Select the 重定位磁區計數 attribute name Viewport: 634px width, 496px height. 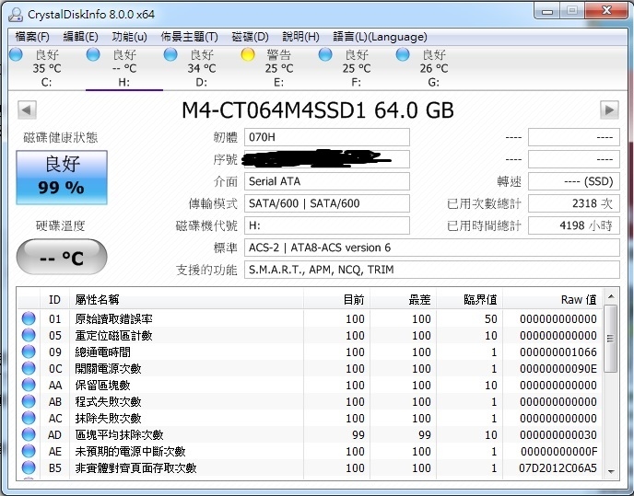(113, 335)
